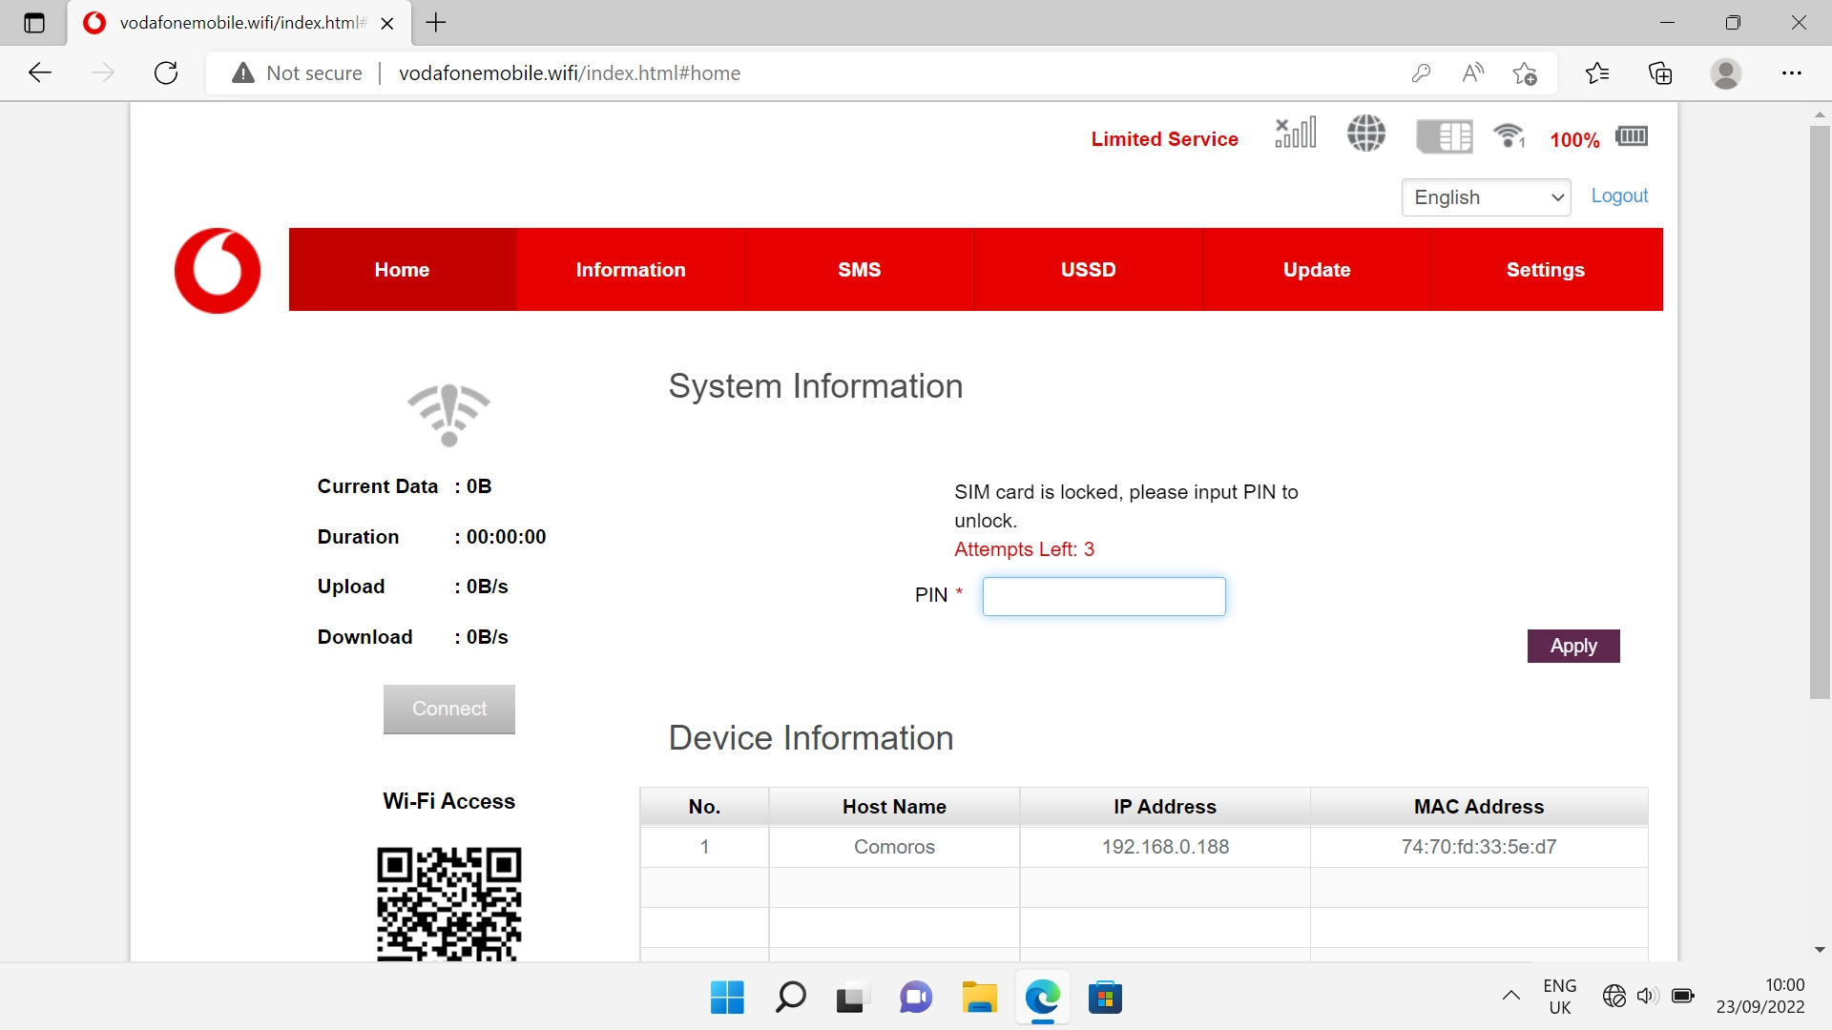Switch to the Settings tab
Image resolution: width=1832 pixels, height=1030 pixels.
(1545, 270)
